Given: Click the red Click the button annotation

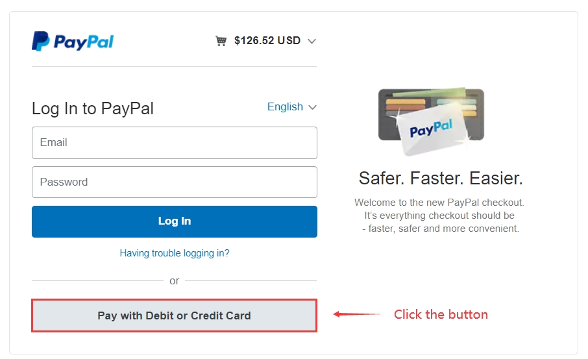Looking at the screenshot, I should (x=441, y=314).
